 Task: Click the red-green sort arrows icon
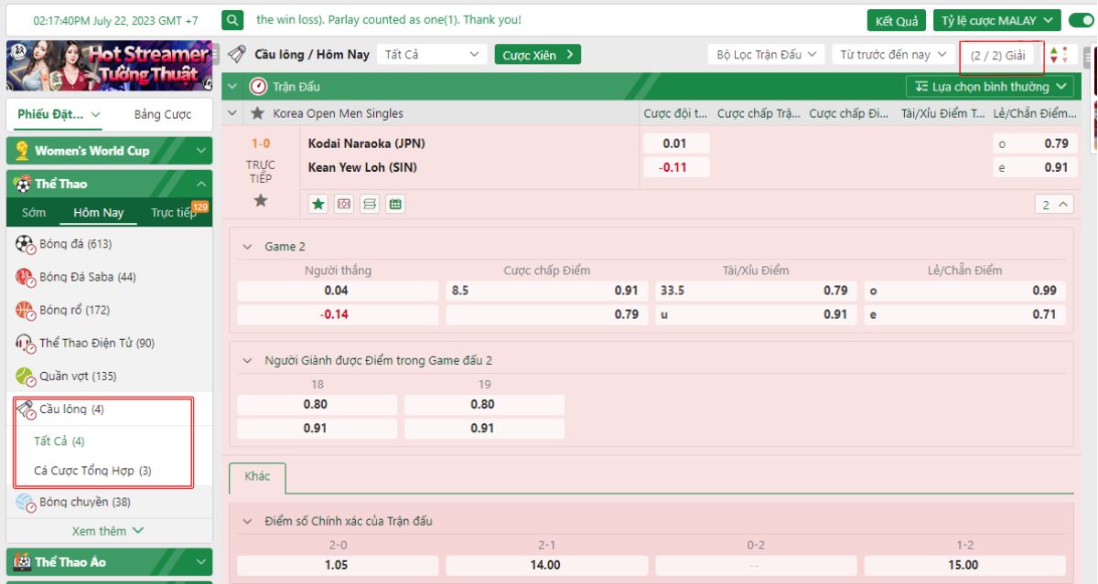(1059, 55)
